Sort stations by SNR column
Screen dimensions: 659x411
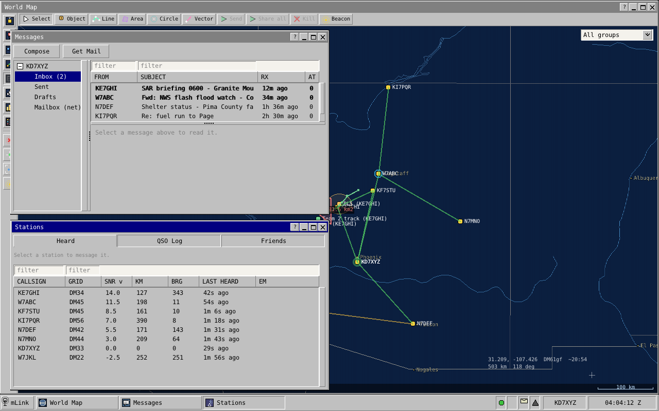coord(116,282)
